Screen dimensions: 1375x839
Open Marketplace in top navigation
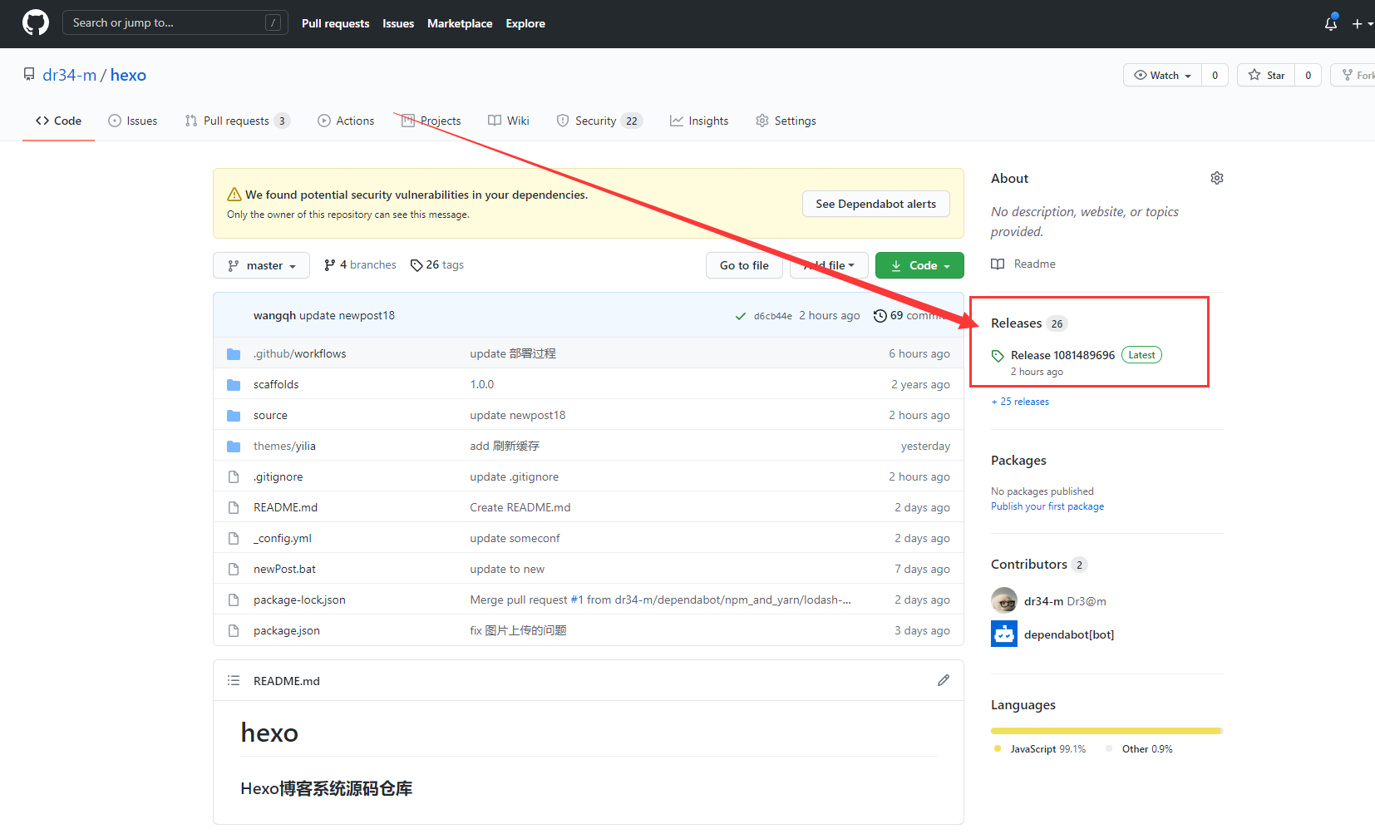(460, 23)
